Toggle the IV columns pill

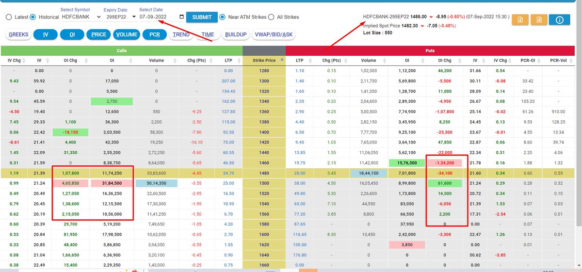click(x=46, y=35)
